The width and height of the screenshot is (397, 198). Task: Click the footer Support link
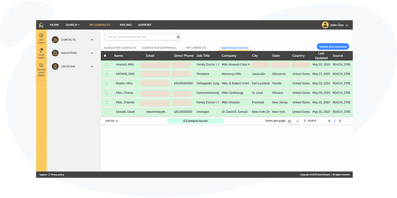click(x=43, y=175)
